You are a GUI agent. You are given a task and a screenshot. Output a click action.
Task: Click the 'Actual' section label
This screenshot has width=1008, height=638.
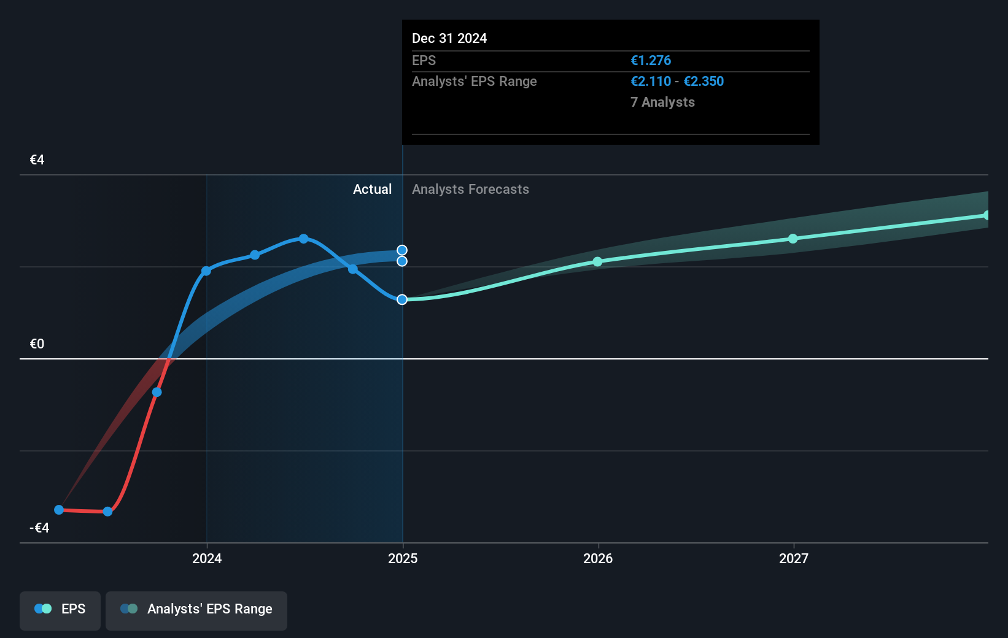(x=372, y=189)
